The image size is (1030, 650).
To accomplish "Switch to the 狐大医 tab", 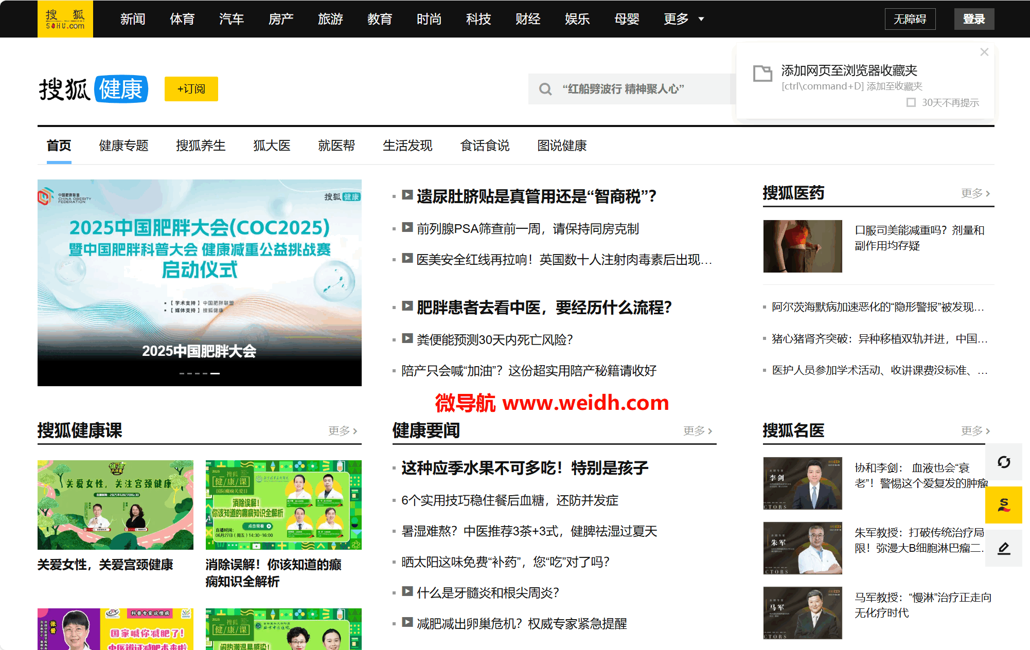I will click(x=272, y=146).
